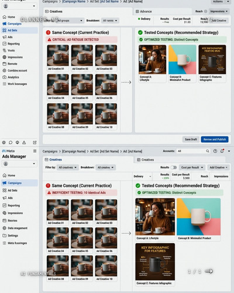Select the 'KEY INFOGRAPHIC FEATURE MUG' thumbnail
Viewport: 234px width, 293px height.
(x=212, y=60)
